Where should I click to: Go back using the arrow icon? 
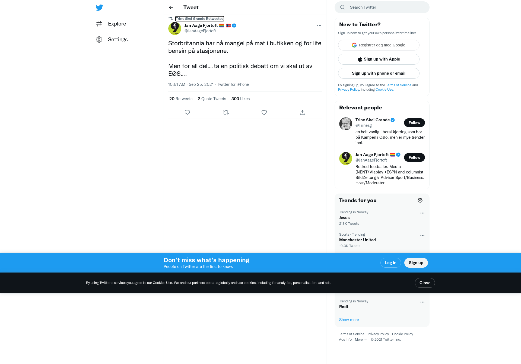click(x=171, y=7)
